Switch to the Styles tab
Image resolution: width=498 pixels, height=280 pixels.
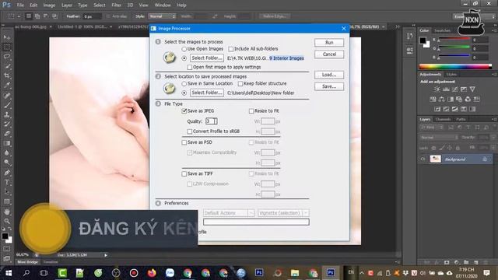tap(451, 75)
